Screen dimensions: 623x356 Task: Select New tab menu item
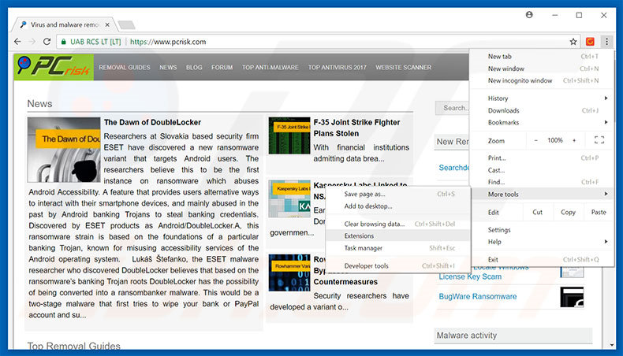[x=543, y=57]
